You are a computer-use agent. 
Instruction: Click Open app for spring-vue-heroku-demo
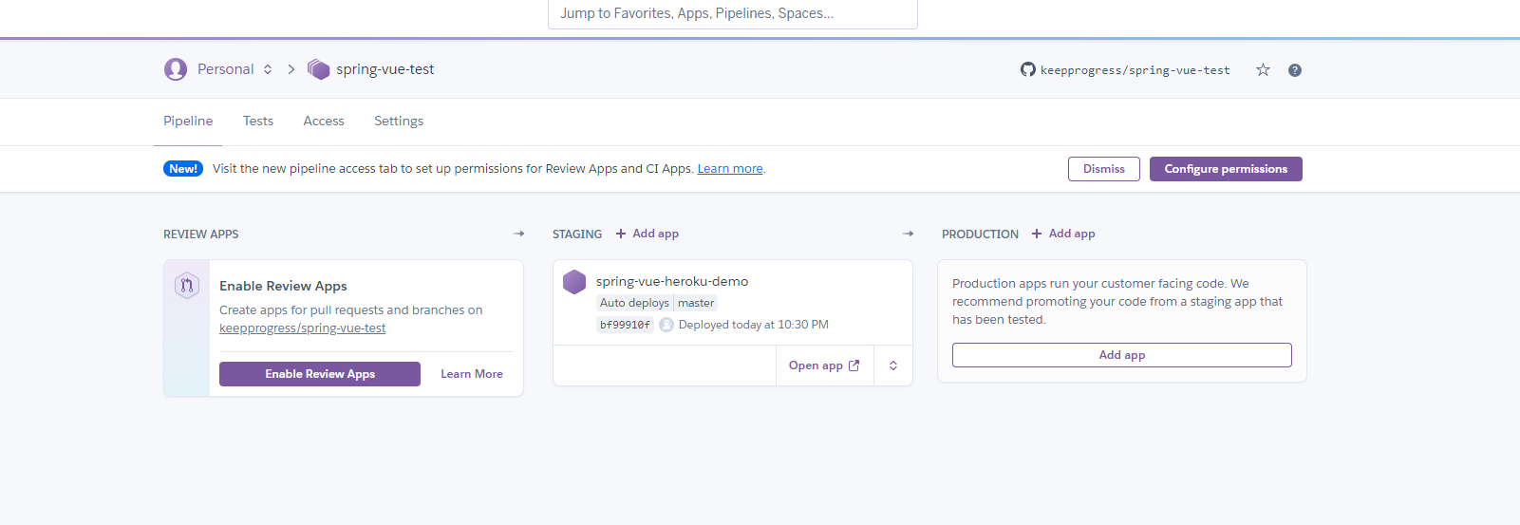point(824,366)
